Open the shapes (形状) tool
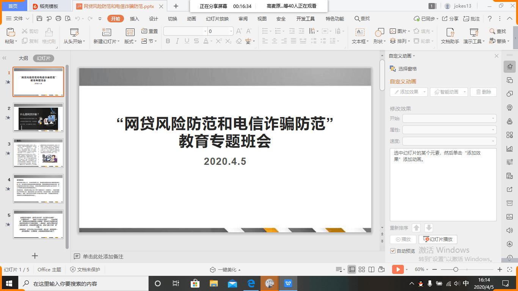Screen dimensions: 518x291 coord(379,33)
